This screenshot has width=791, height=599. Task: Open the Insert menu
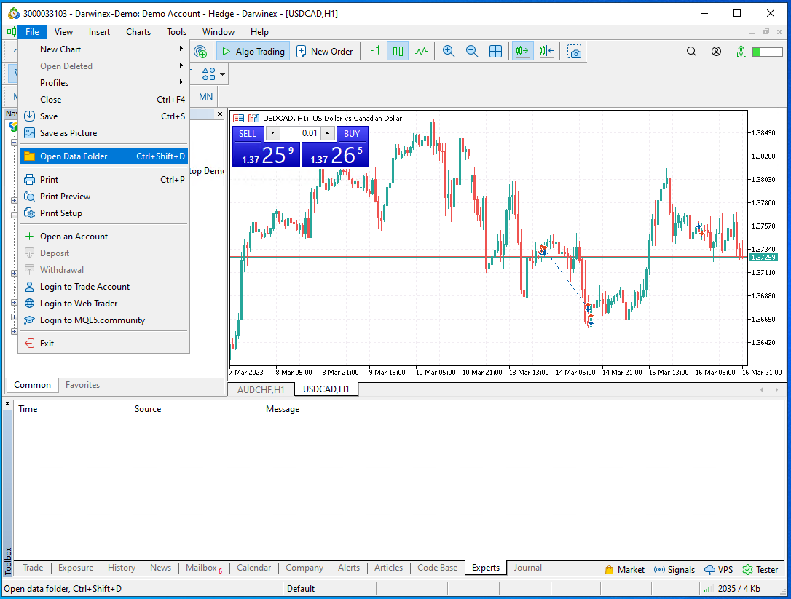pyautogui.click(x=99, y=32)
